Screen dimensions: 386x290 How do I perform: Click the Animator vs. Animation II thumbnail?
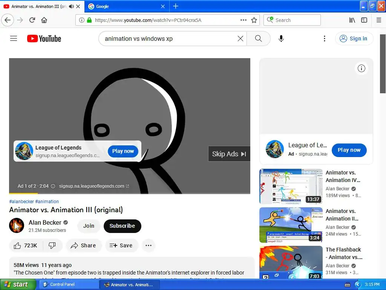(291, 225)
